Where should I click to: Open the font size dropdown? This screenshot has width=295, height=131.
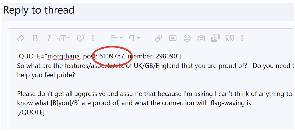coord(63,39)
